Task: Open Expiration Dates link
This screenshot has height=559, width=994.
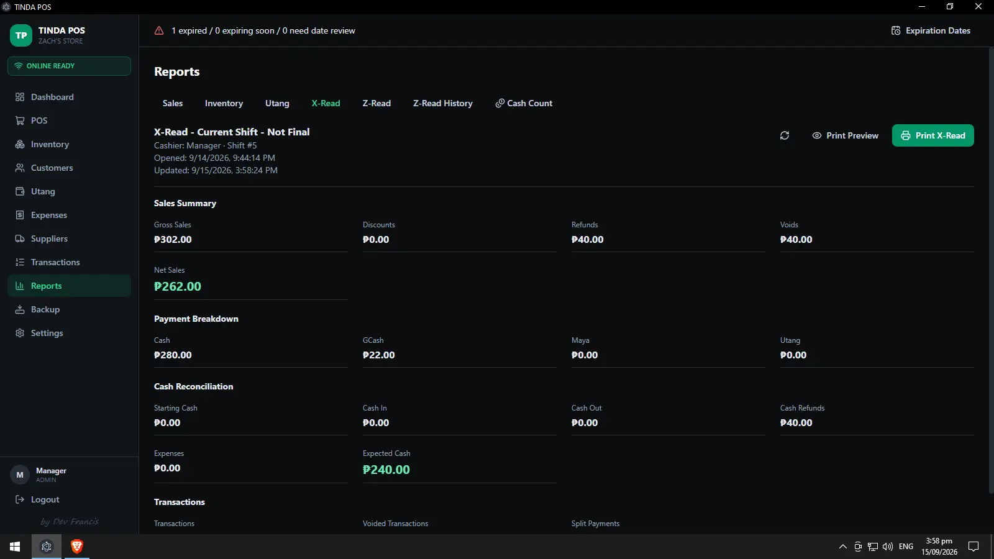Action: [x=931, y=30]
